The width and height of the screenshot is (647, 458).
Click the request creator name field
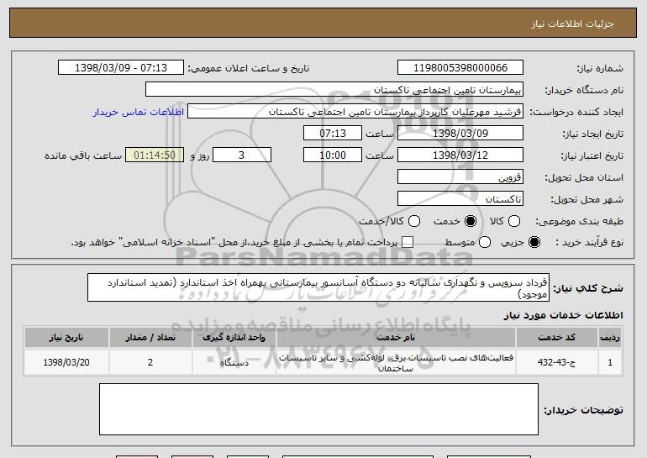tap(355, 112)
